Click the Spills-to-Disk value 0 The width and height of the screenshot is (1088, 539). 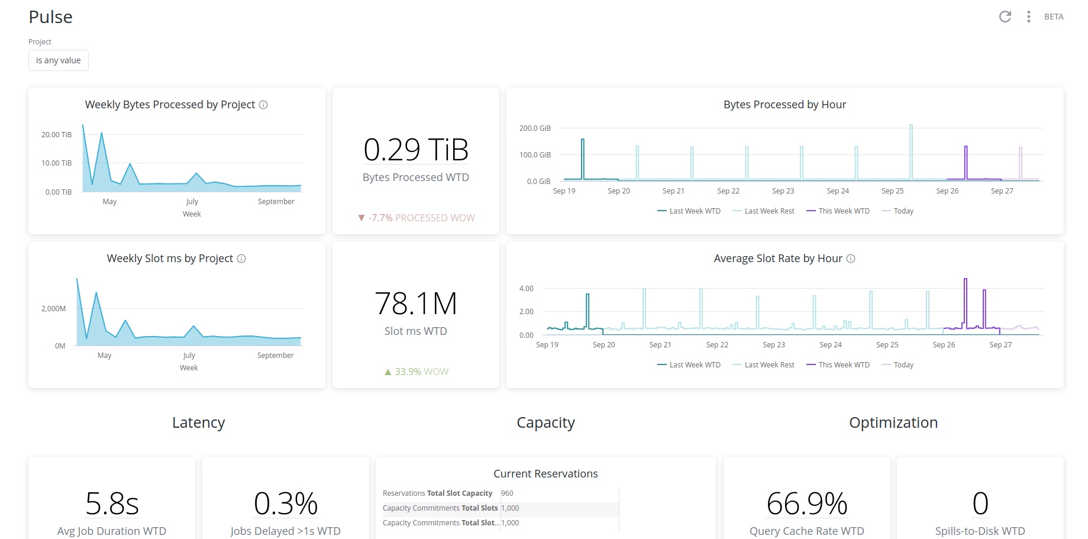980,504
